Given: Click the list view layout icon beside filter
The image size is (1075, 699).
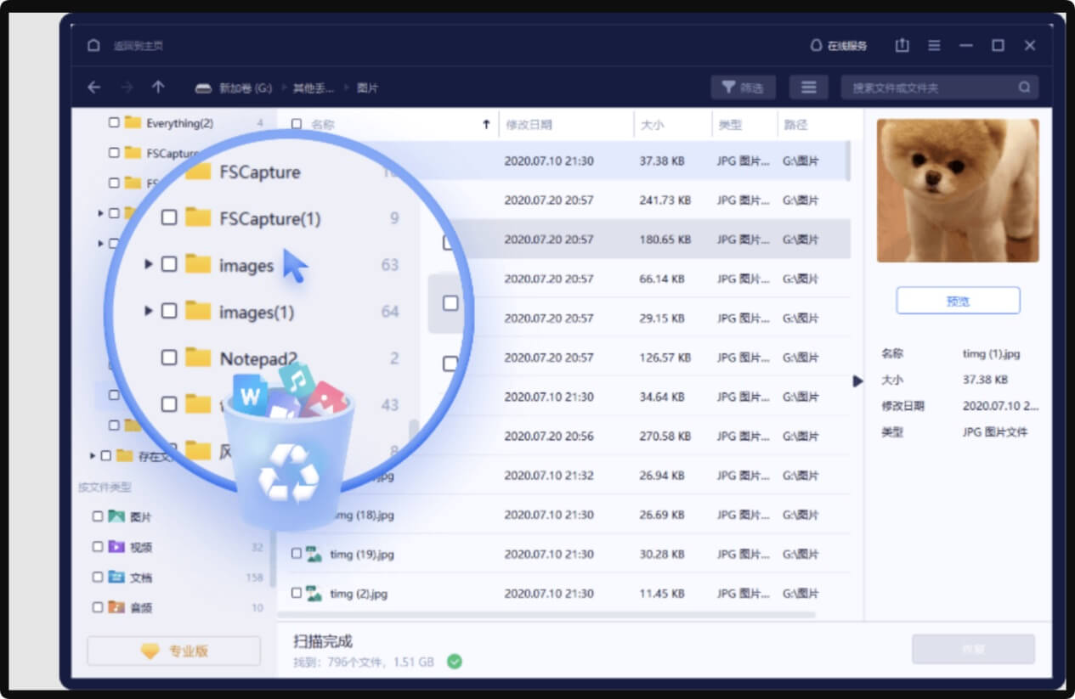Looking at the screenshot, I should pyautogui.click(x=808, y=87).
